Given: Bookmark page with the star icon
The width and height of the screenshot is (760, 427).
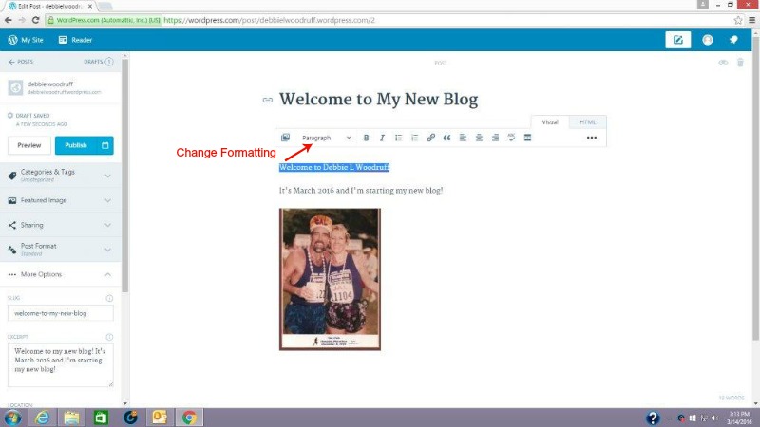Looking at the screenshot, I should [x=738, y=20].
